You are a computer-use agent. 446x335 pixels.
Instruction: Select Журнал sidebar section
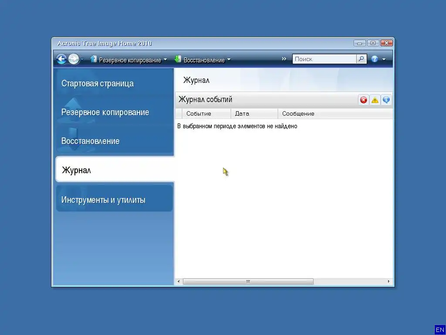point(115,170)
